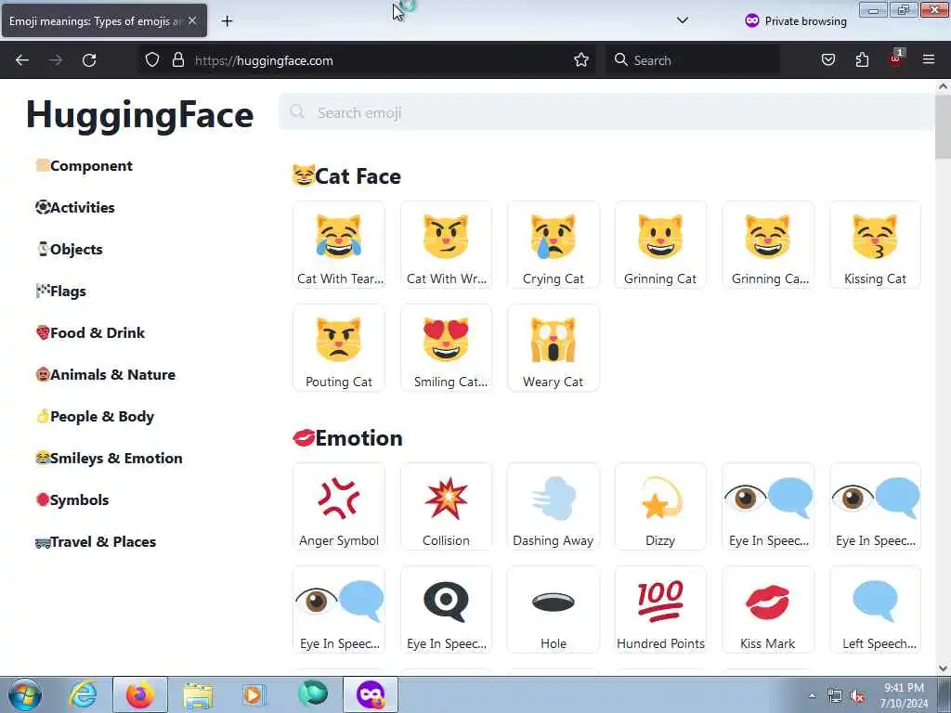This screenshot has height=713, width=951.
Task: Expand the list all tabs chevron
Action: coord(683,20)
